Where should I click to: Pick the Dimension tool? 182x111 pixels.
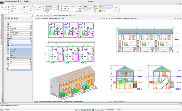coord(40,7)
